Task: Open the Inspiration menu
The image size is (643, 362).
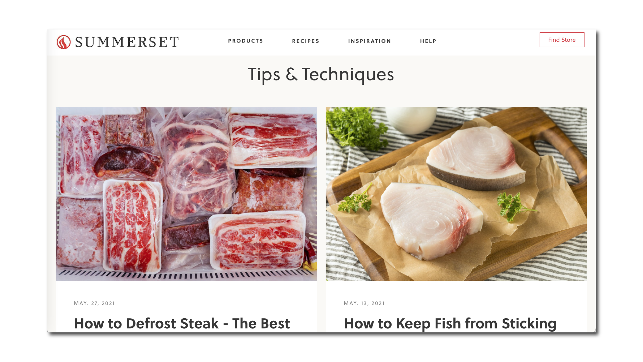Action: tap(370, 41)
